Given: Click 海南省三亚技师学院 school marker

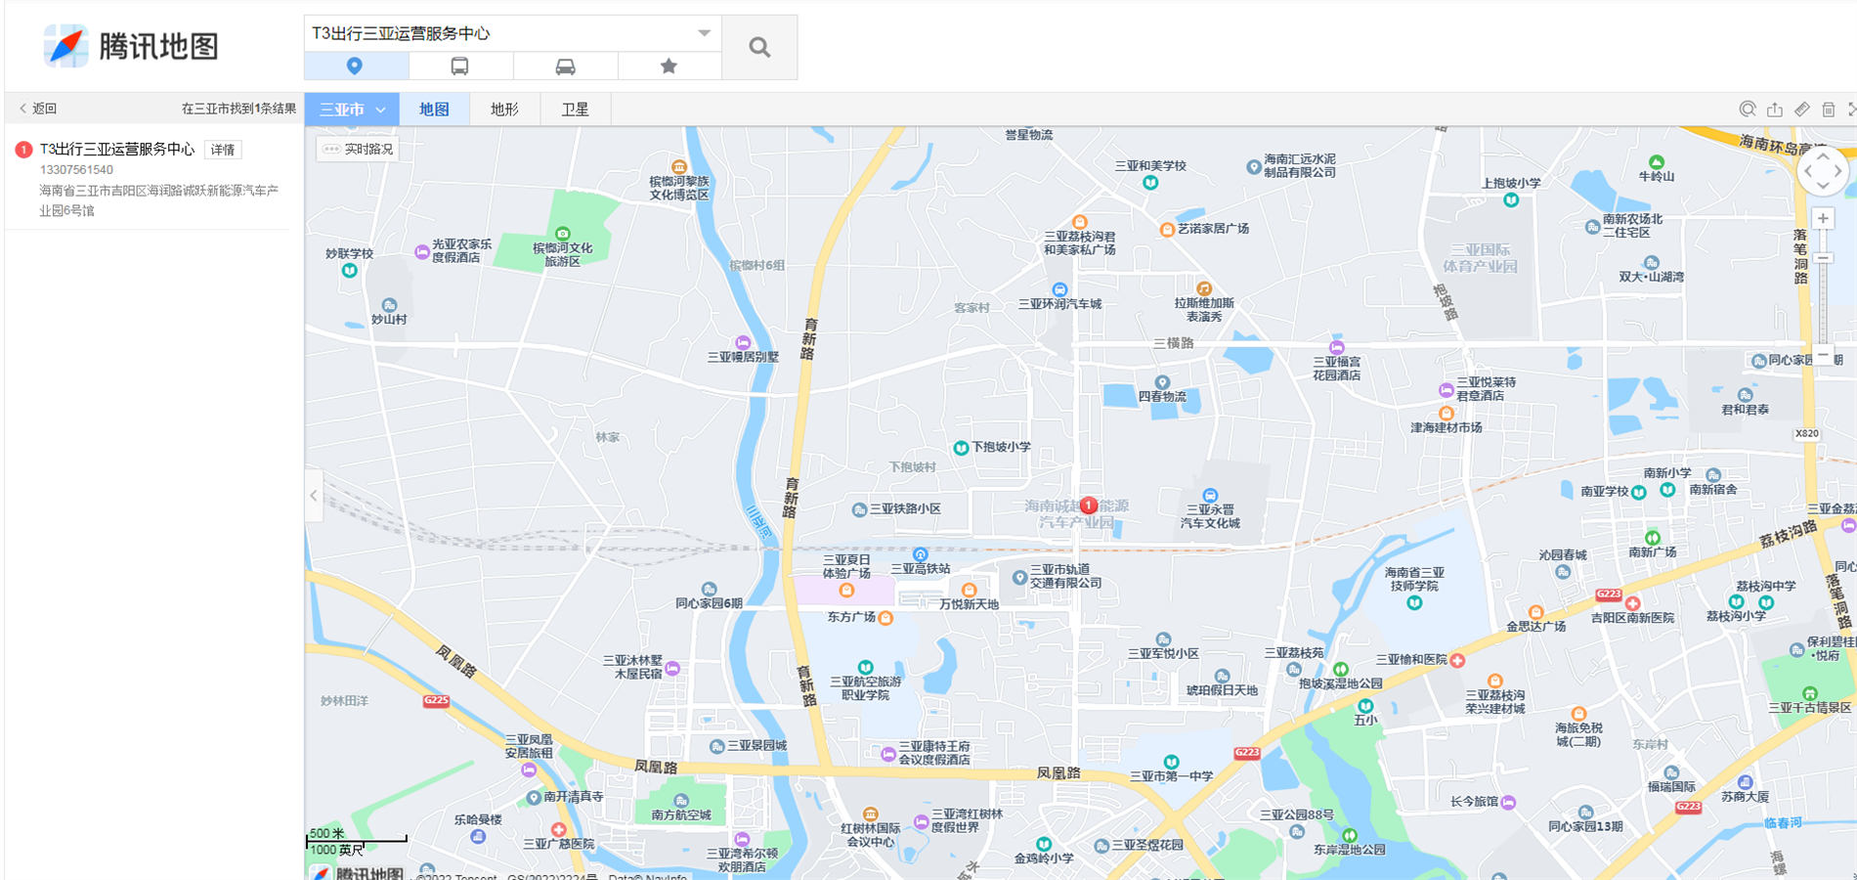Looking at the screenshot, I should (1414, 603).
